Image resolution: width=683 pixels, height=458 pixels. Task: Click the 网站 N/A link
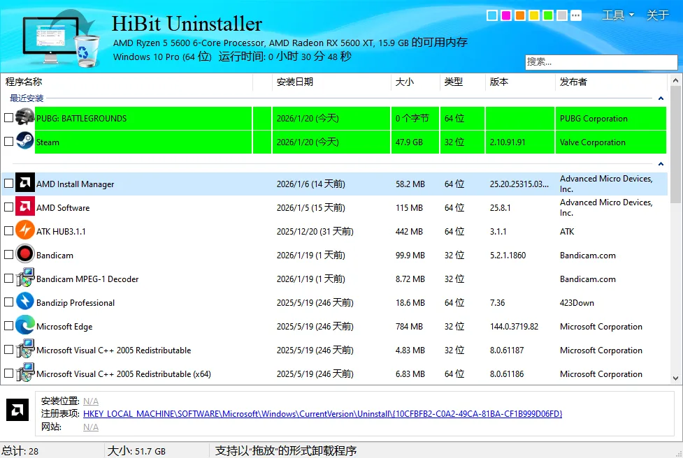pos(91,427)
